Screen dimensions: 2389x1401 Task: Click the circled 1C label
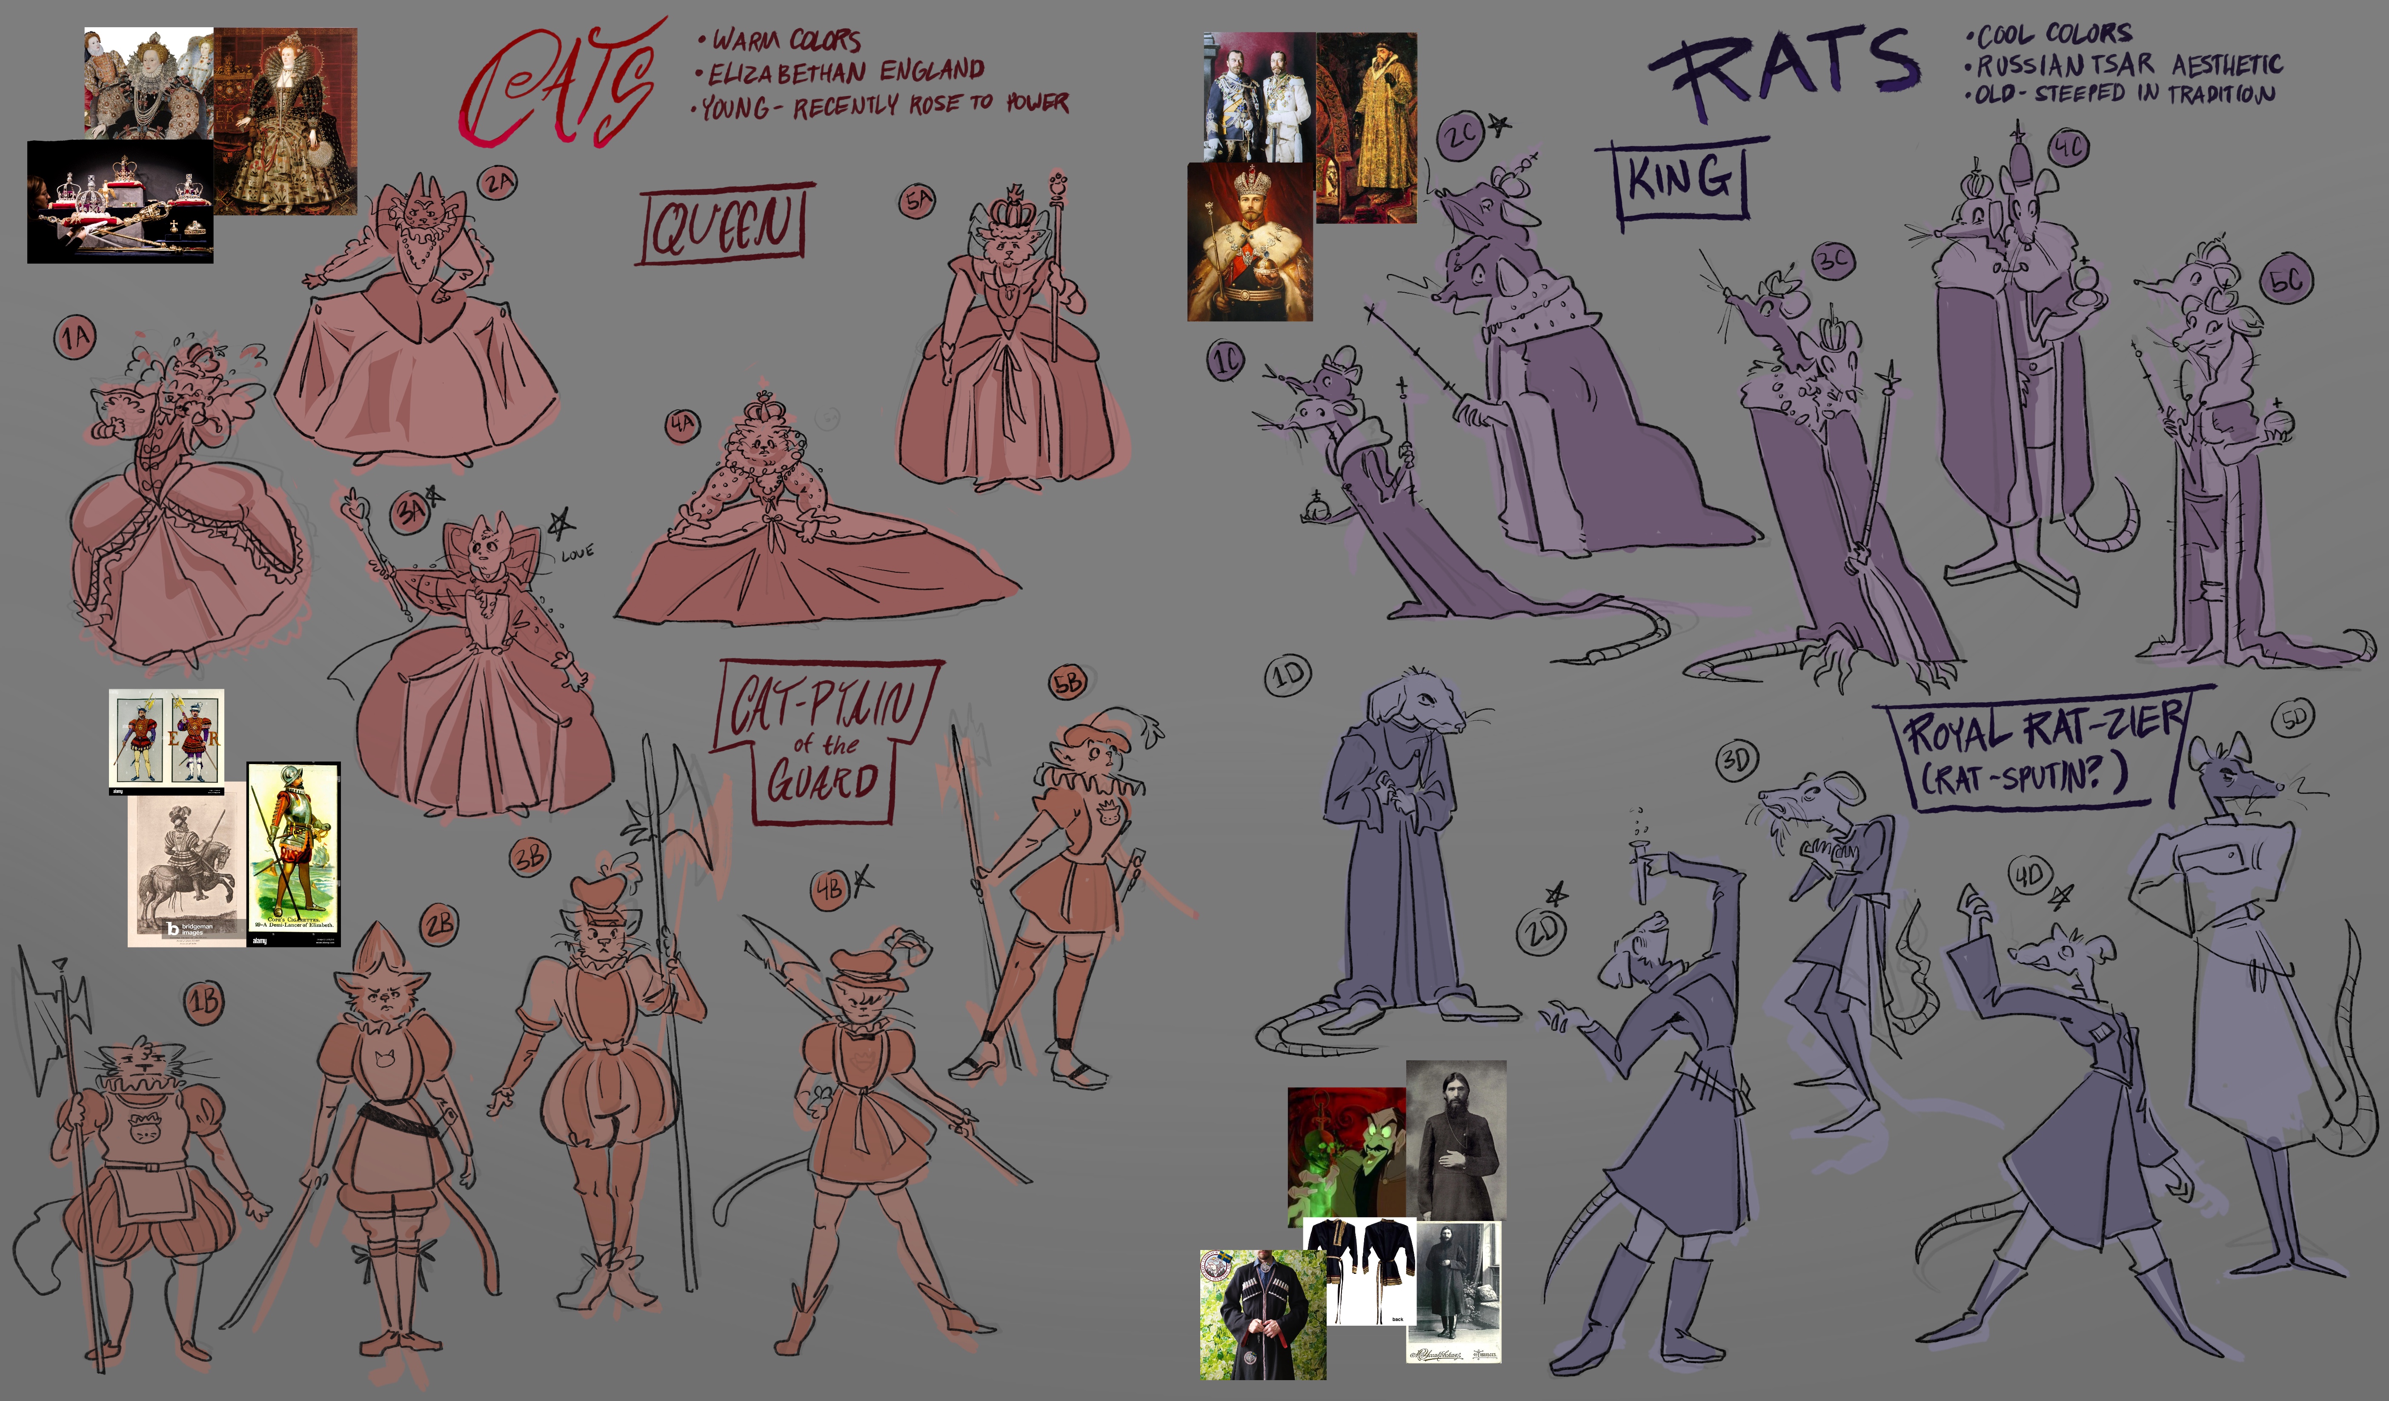1227,361
